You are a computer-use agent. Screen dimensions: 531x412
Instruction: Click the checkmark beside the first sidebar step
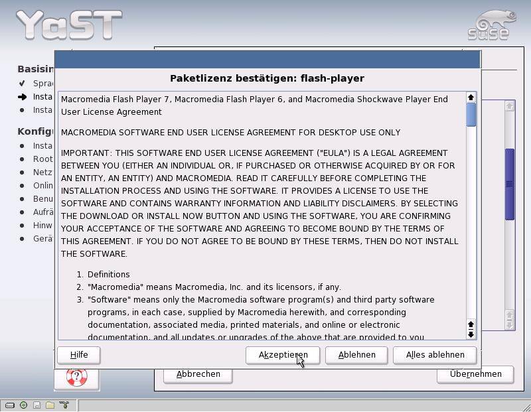22,84
